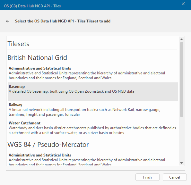Click the Cancel button
This screenshot has height=185, width=191.
(175, 177)
